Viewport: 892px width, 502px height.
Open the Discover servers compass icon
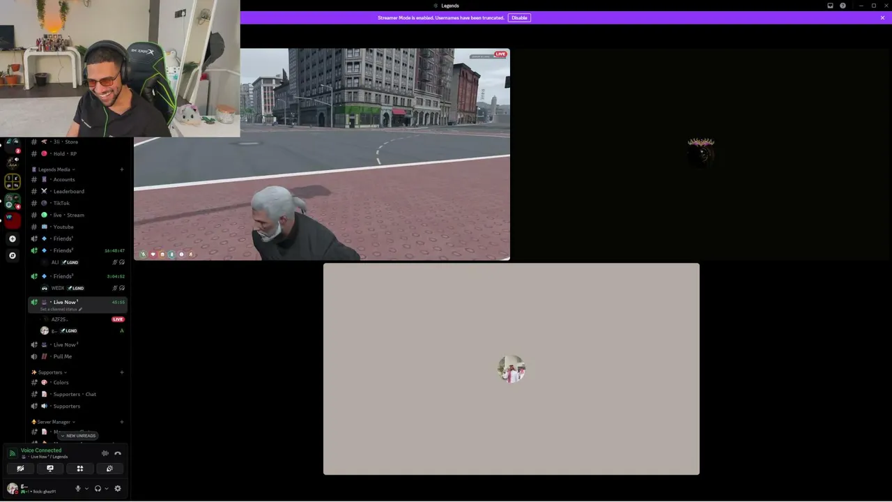click(12, 255)
